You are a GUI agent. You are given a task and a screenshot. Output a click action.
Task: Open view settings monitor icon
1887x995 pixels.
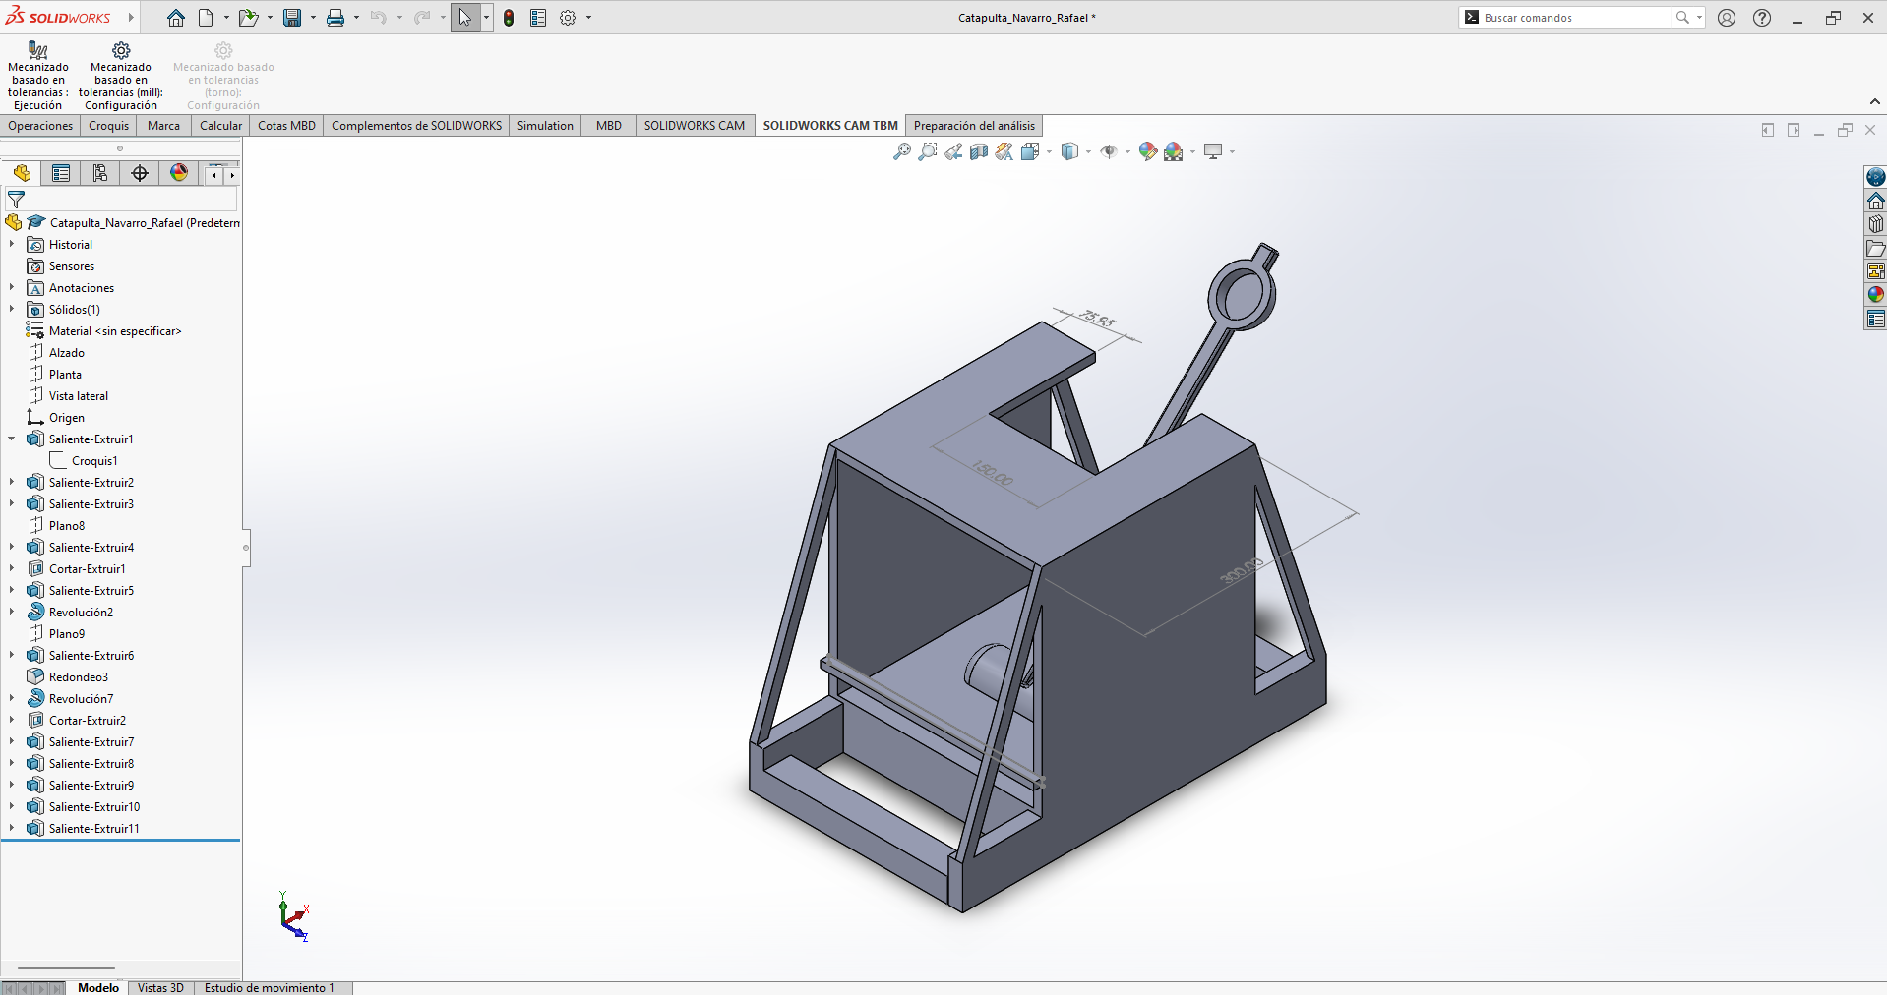(1213, 151)
